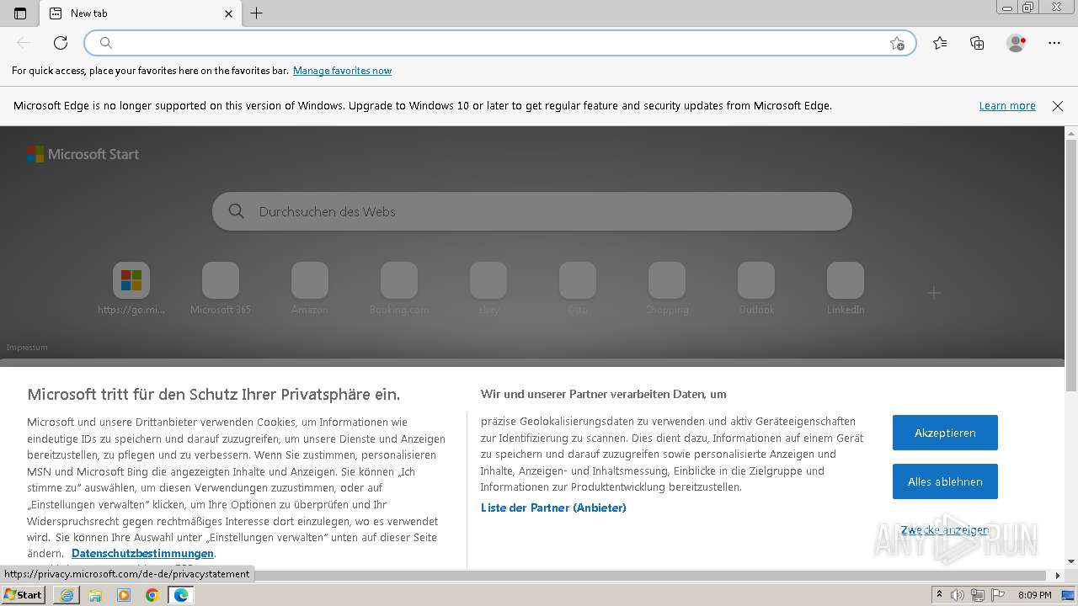
Task: Select the Edge taskbar icon
Action: pyautogui.click(x=181, y=595)
